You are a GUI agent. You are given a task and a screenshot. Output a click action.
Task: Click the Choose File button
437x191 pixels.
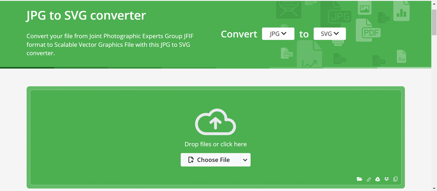[x=210, y=160]
